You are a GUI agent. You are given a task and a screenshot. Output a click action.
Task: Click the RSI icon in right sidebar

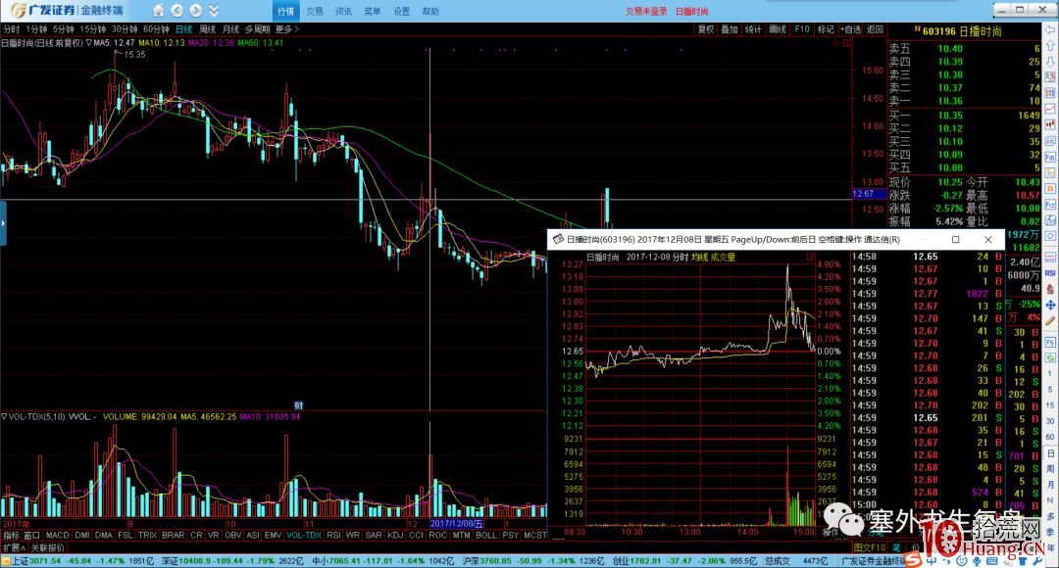tap(1050, 273)
